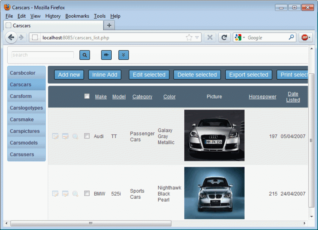Click the BMW 525i car picture thumbnail
The image size is (318, 230).
point(214,193)
